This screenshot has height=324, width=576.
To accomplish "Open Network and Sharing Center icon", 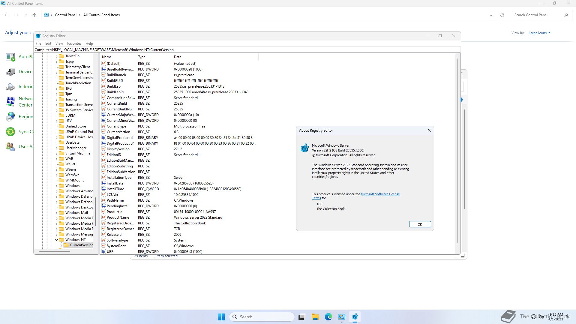I will (10, 102).
